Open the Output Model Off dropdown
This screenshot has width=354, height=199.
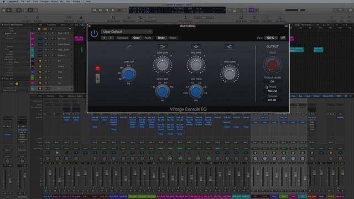point(273,81)
